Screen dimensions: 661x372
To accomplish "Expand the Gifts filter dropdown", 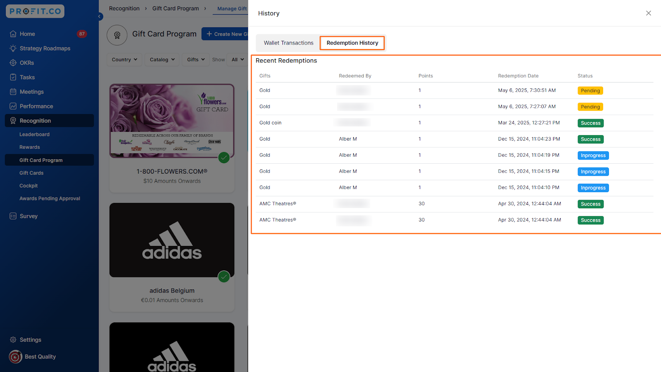I will tap(196, 60).
